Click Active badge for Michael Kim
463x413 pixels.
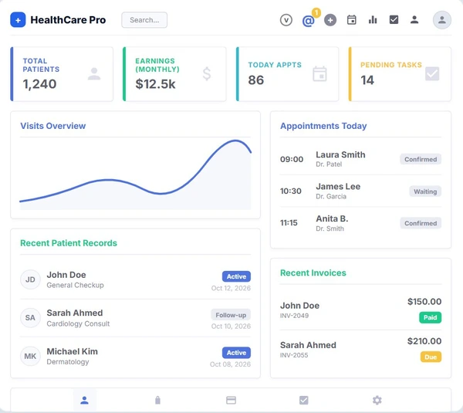point(236,353)
